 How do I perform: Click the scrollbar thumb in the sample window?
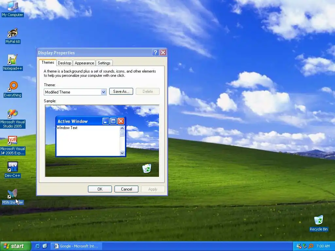point(122,133)
